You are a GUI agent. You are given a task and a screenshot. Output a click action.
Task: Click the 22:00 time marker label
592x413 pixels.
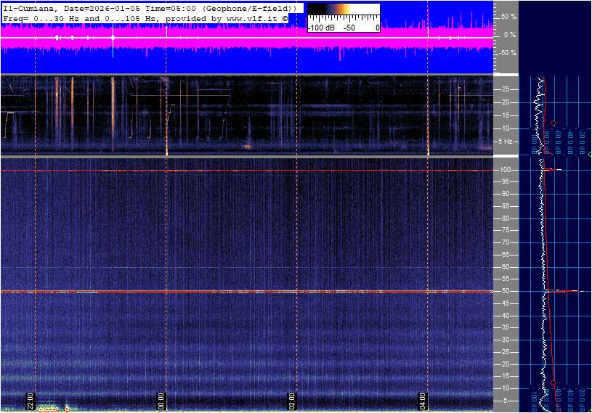[x=31, y=401]
